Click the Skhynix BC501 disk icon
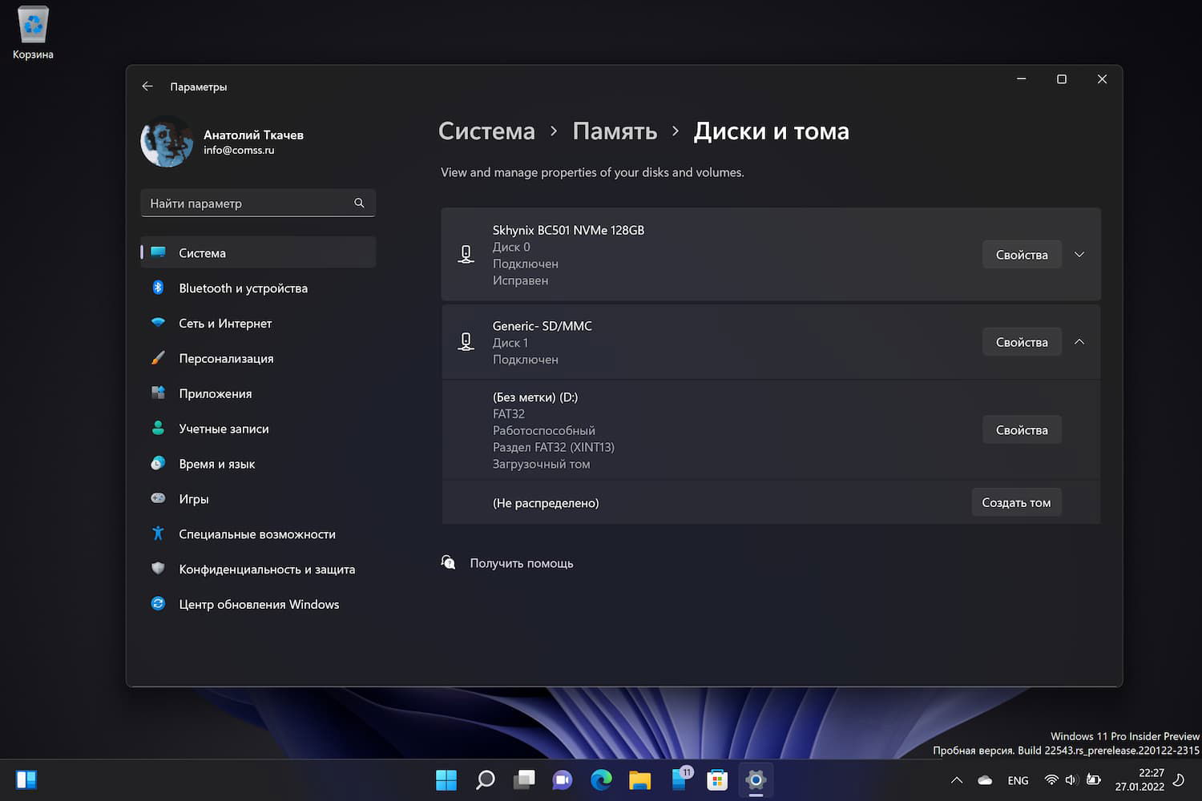Image resolution: width=1202 pixels, height=801 pixels. (x=466, y=255)
